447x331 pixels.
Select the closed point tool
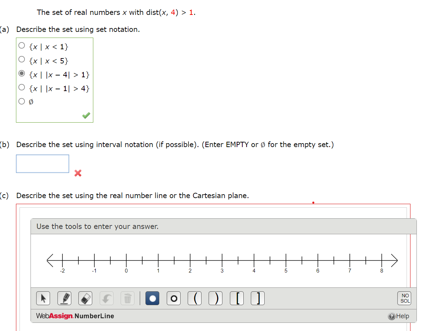(152, 298)
